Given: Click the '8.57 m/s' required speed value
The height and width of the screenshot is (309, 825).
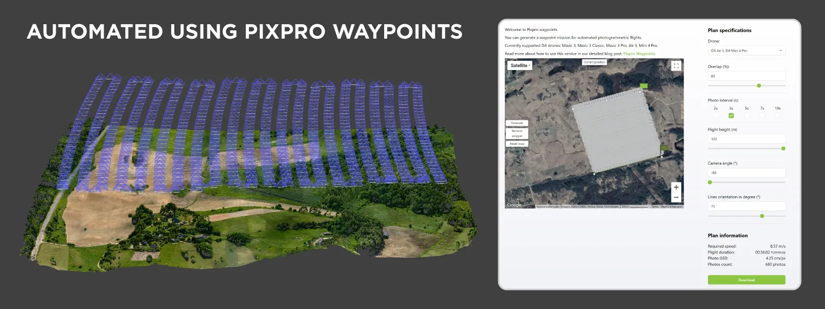Looking at the screenshot, I should (x=778, y=246).
